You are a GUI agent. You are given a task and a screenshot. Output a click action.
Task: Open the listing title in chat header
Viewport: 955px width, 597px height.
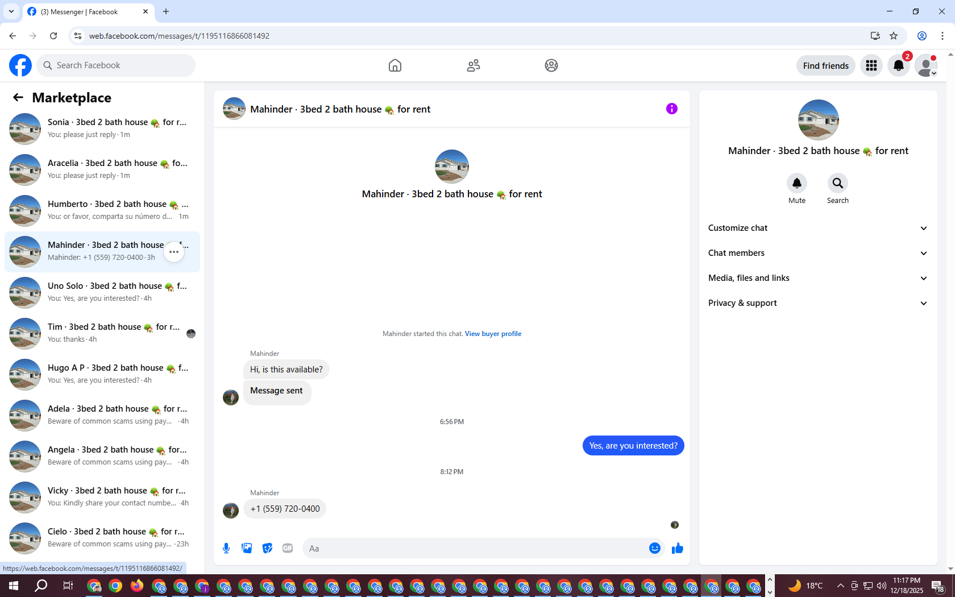tap(341, 109)
